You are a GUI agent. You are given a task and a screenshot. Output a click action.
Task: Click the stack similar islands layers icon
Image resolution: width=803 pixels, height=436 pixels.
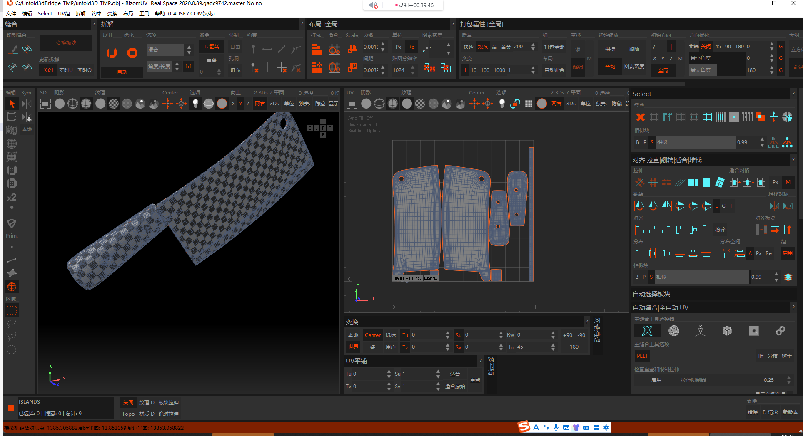[x=788, y=277]
